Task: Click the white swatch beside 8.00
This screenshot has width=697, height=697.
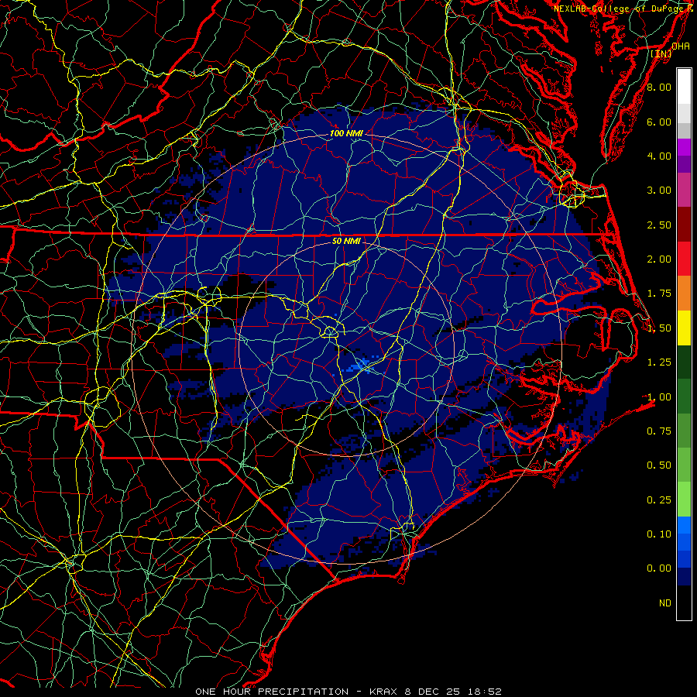Action: 684,87
